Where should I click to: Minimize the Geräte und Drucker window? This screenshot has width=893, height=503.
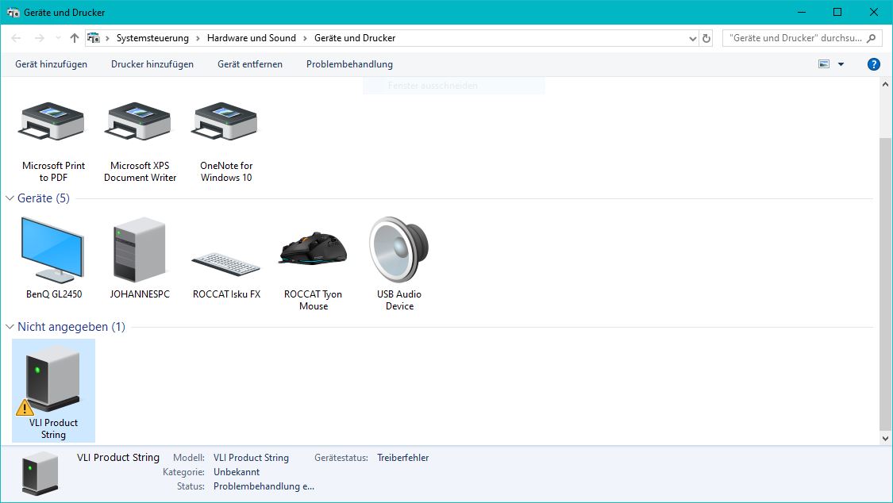tap(801, 12)
